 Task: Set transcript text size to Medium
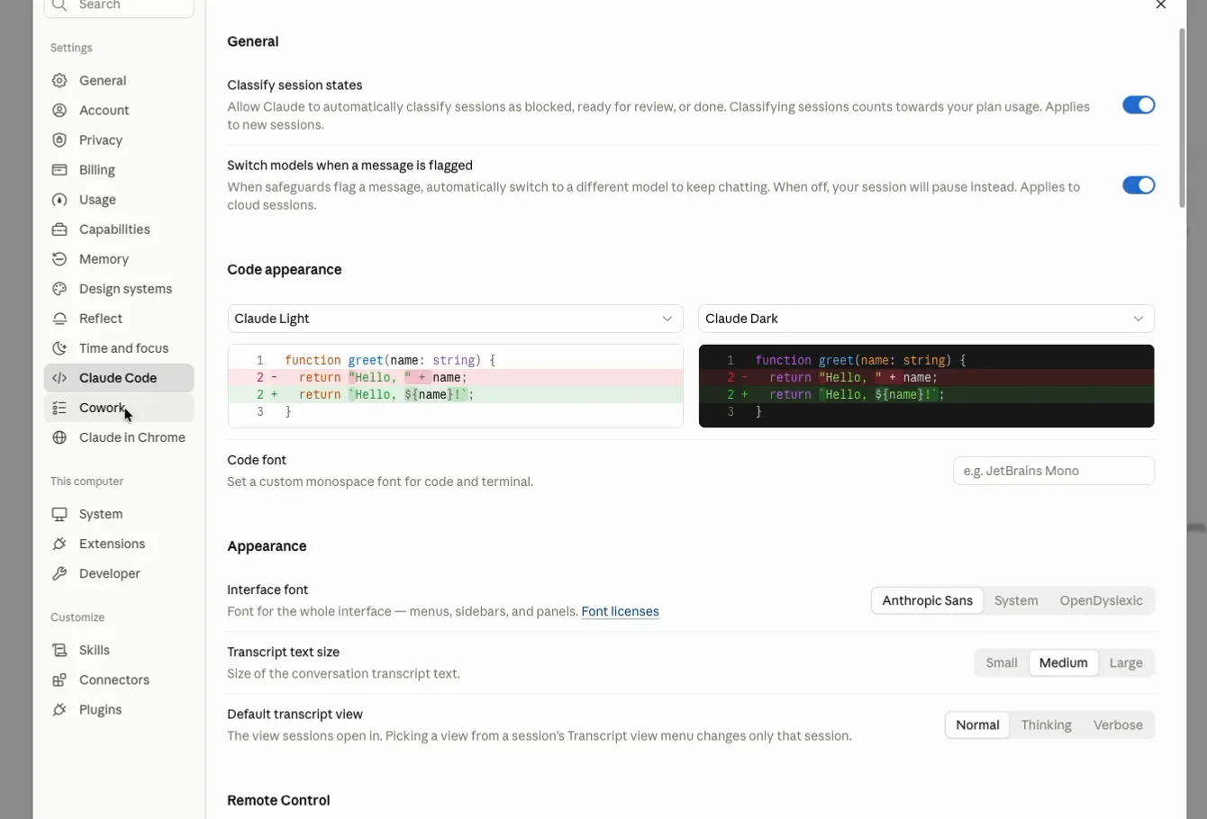tap(1063, 662)
